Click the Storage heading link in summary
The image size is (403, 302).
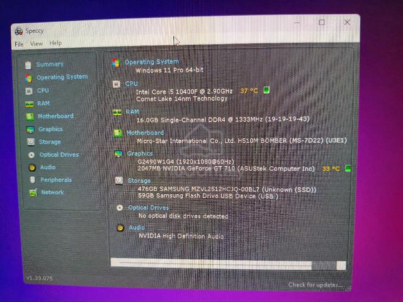coord(139,181)
